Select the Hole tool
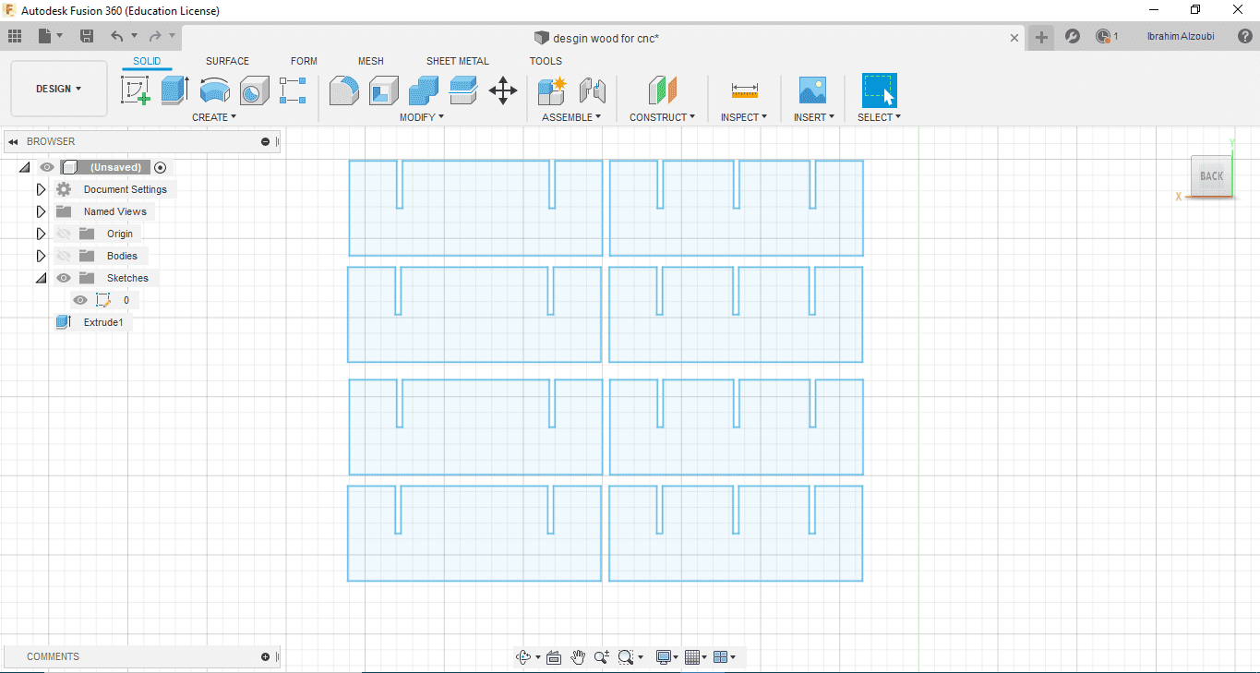Image resolution: width=1260 pixels, height=673 pixels. click(254, 90)
